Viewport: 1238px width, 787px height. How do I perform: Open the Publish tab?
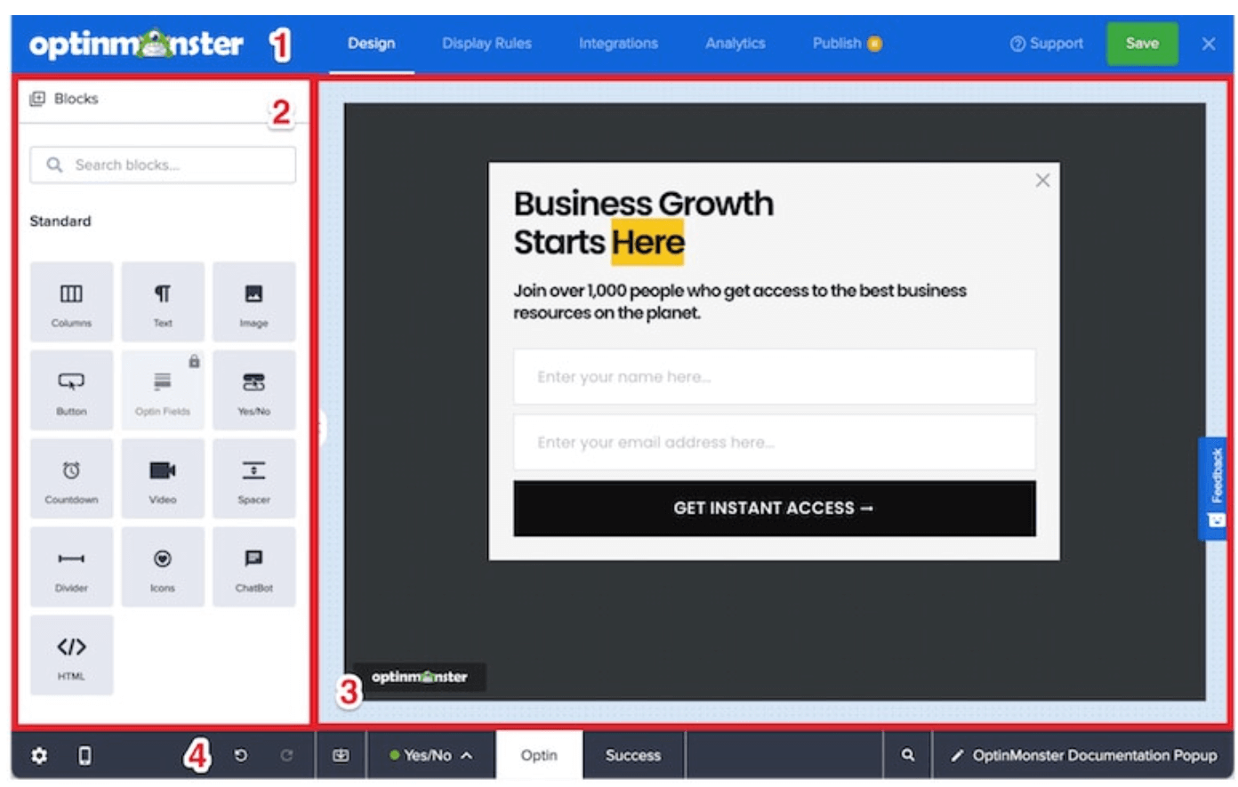pos(847,44)
